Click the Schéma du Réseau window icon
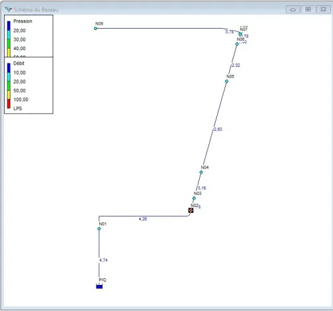The height and width of the screenshot is (311, 333). pyautogui.click(x=8, y=9)
